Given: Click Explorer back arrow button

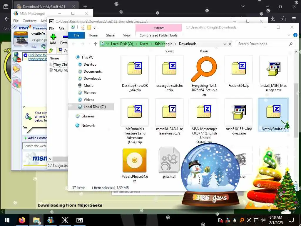Looking at the screenshot, I should [x=74, y=44].
